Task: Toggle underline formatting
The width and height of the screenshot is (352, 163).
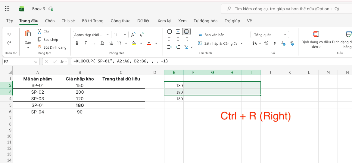Action: pyautogui.click(x=94, y=43)
